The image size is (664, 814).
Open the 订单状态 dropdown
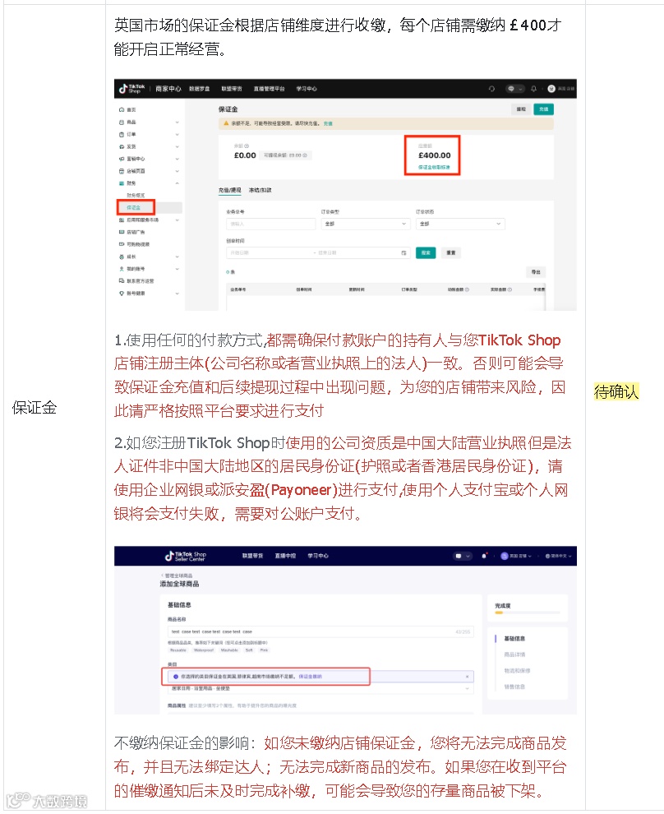[x=461, y=224]
